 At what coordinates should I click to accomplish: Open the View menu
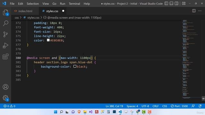click(45, 4)
